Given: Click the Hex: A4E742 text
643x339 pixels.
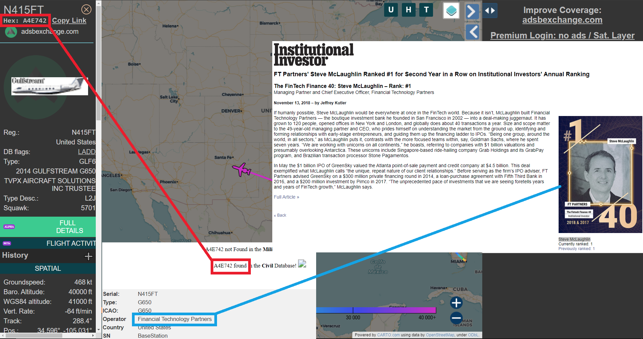Looking at the screenshot, I should [x=25, y=21].
